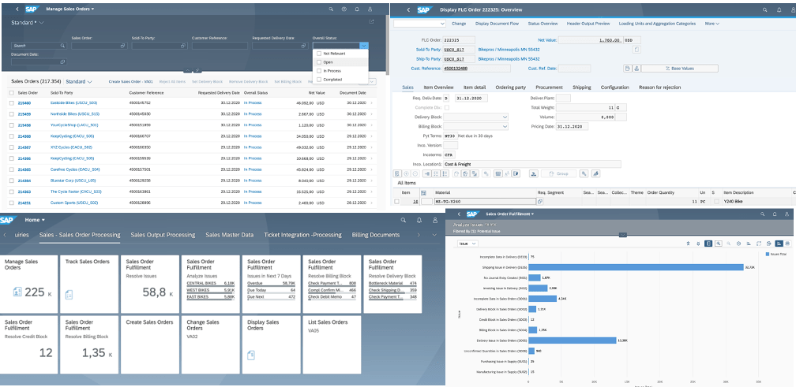Open value help for Sold-To Party filter
Viewport: 796px width, 387px height.
coord(183,46)
